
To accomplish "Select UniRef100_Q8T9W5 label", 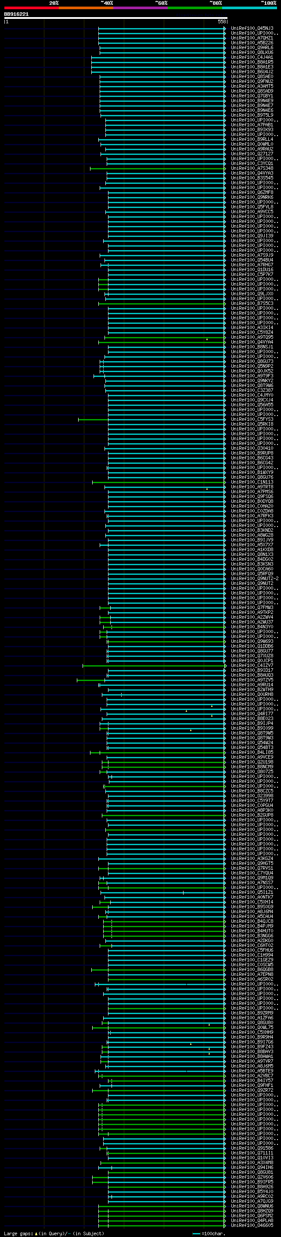I will point(252,733).
